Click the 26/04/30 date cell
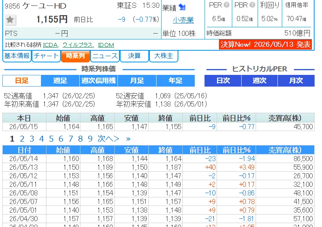Image resolution: width=322 pixels, height=227 pixels. click(x=24, y=219)
